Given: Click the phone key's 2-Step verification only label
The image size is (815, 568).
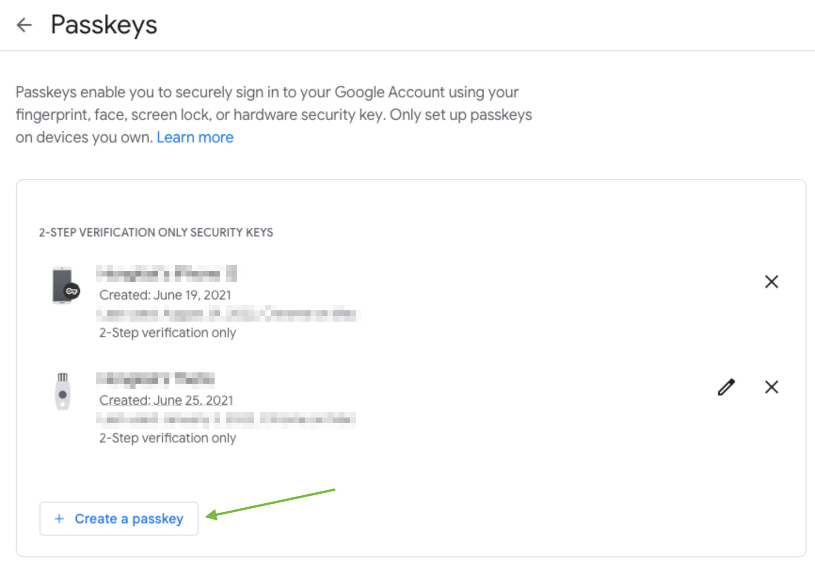Looking at the screenshot, I should pos(168,333).
